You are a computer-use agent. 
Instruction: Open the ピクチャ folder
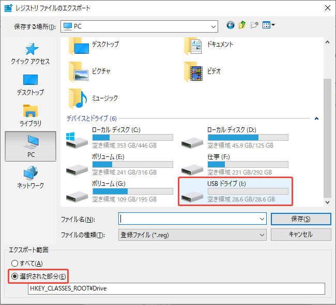[89, 72]
